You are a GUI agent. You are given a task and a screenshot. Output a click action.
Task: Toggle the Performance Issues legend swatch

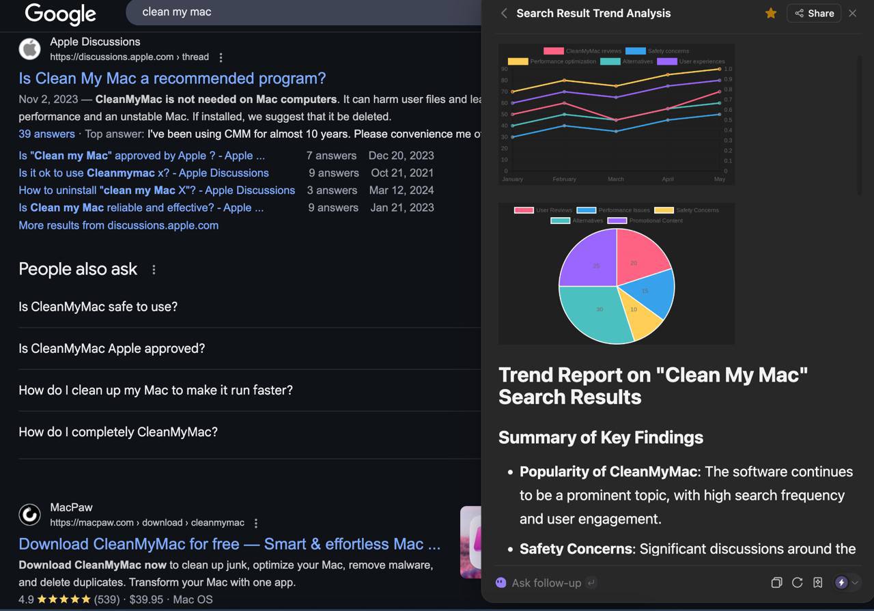tap(587, 210)
